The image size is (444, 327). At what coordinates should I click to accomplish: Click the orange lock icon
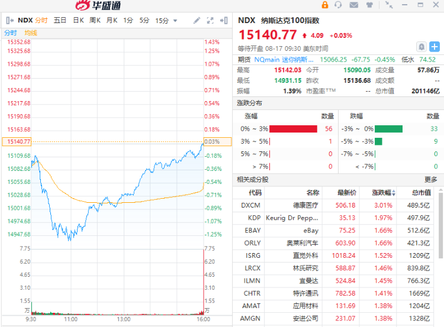point(323,5)
